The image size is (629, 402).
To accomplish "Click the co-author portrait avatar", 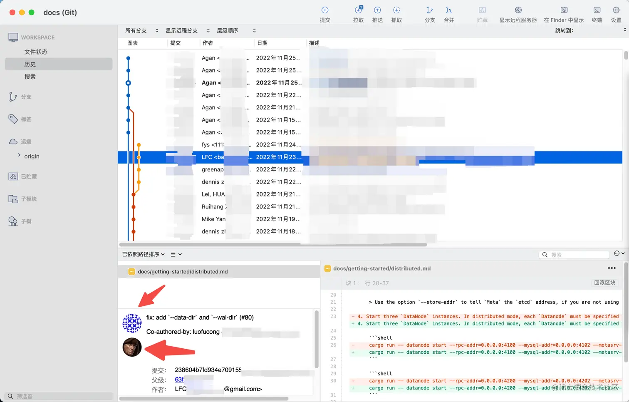I will (132, 347).
